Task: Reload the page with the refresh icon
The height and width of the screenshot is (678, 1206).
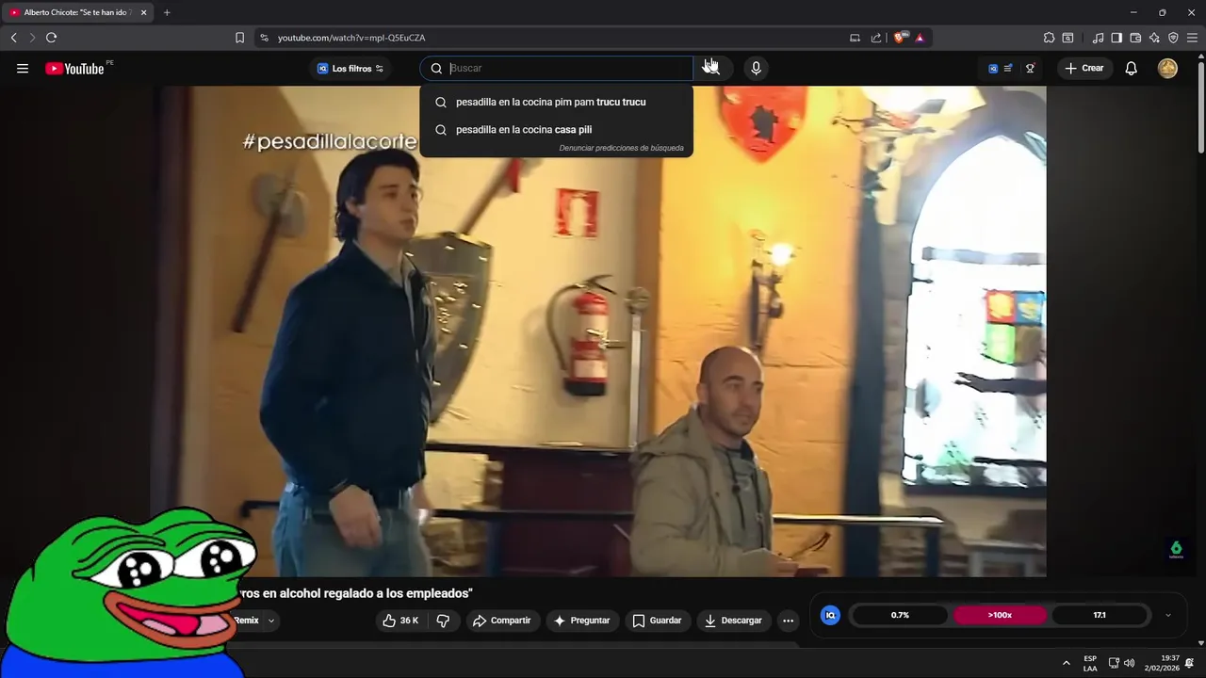Action: (x=52, y=38)
